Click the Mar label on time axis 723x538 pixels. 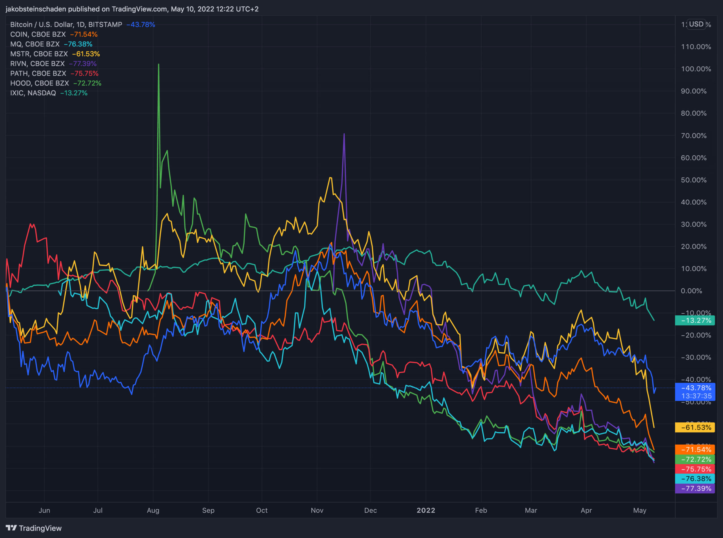531,510
